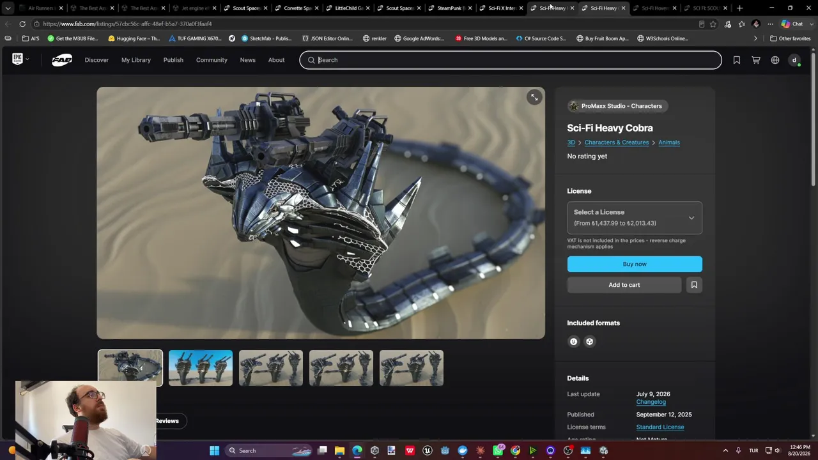818x460 pixels.
Task: Open the Characters & Creatures category link
Action: [x=616, y=142]
